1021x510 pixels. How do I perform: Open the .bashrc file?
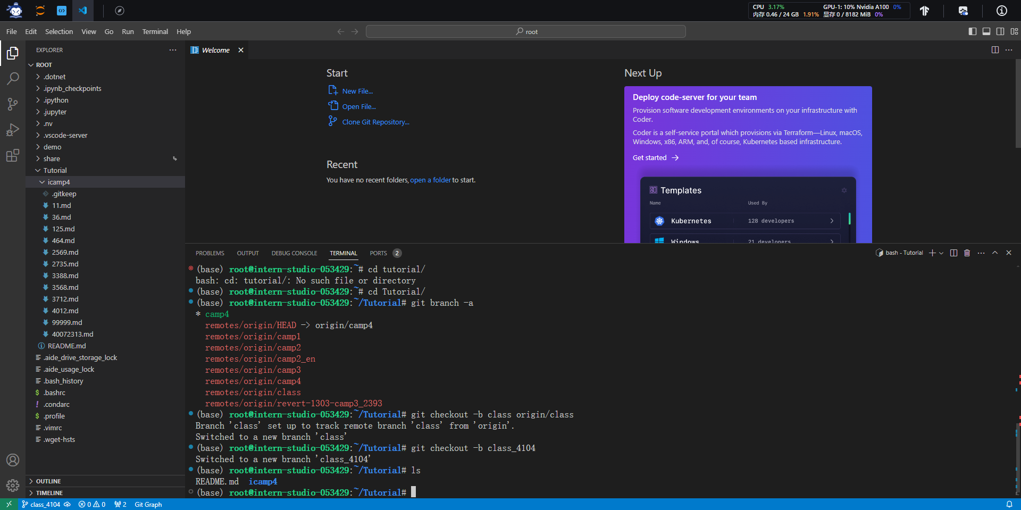(105, 392)
